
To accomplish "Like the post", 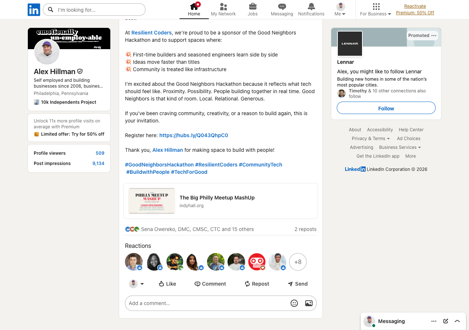I will click(167, 284).
